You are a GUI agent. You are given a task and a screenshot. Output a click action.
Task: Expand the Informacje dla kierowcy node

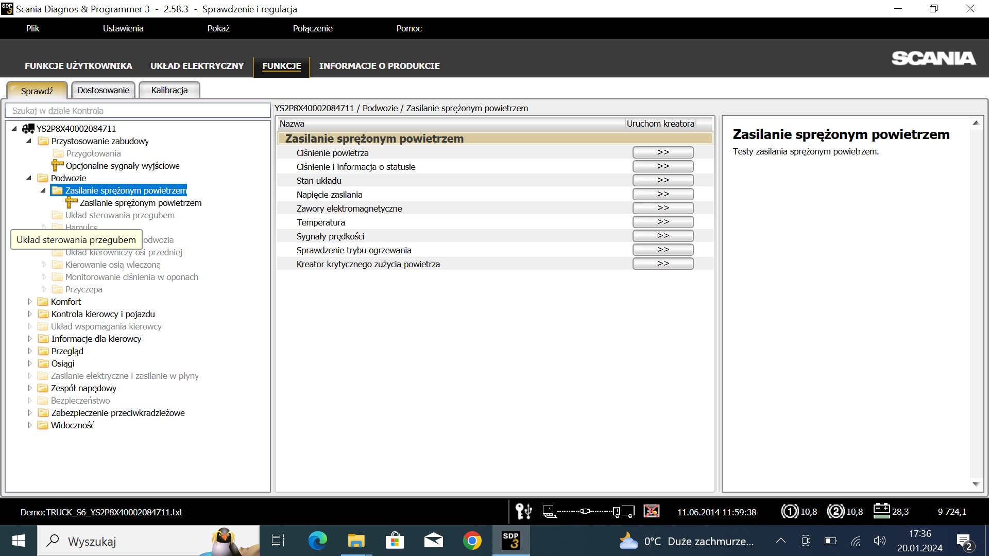pyautogui.click(x=29, y=339)
